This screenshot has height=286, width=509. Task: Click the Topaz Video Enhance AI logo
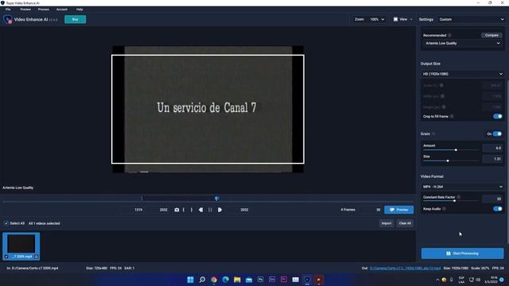8,19
